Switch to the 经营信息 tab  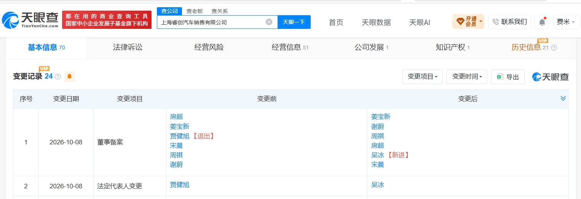click(290, 48)
